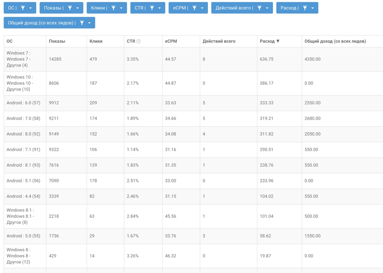
Task: Click eCPM value 46.32
Action: pyautogui.click(x=171, y=256)
